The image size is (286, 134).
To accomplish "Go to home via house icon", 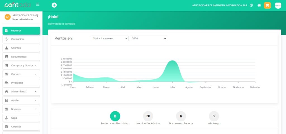I will pyautogui.click(x=259, y=5).
